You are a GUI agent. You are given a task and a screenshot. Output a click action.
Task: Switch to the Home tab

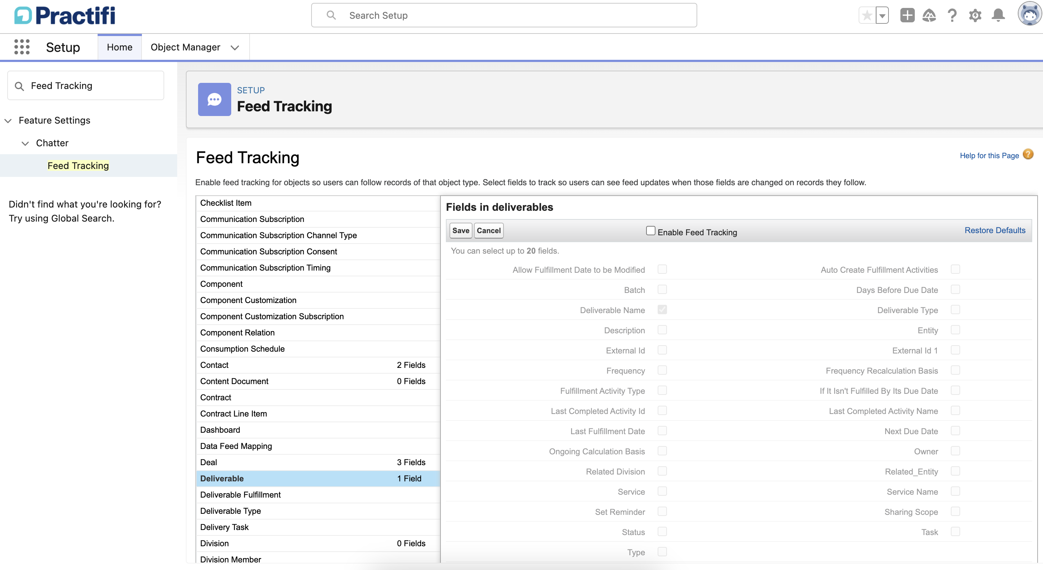[x=120, y=48]
